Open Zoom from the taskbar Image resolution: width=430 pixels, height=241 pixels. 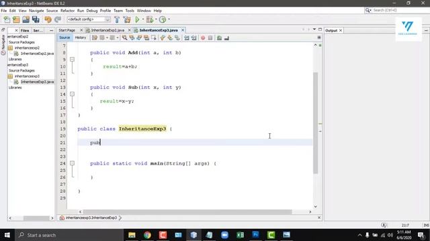[224, 235]
